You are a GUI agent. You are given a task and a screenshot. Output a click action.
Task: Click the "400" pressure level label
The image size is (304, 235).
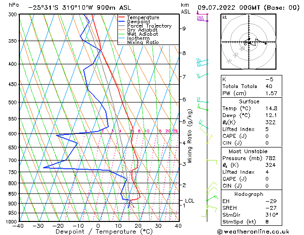14,64
